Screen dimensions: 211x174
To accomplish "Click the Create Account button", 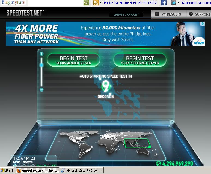I will [126, 14].
